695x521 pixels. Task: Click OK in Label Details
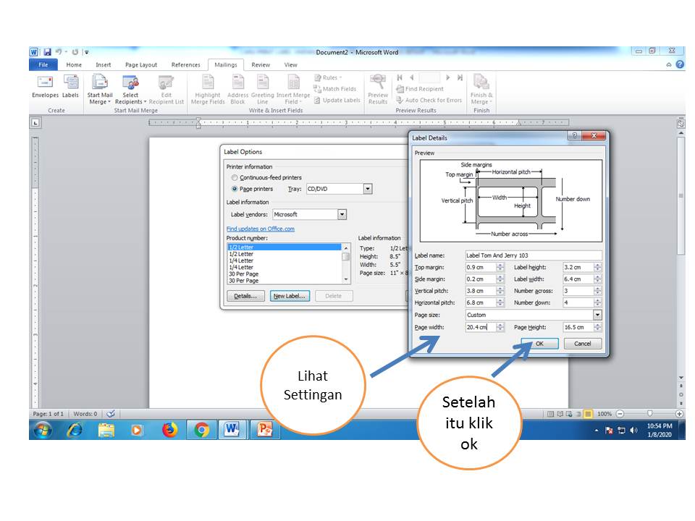coord(539,344)
